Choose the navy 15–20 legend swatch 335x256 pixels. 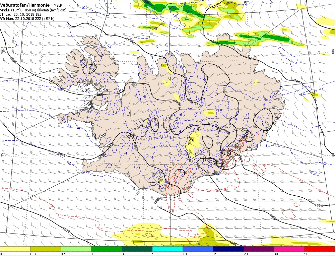[228, 249]
